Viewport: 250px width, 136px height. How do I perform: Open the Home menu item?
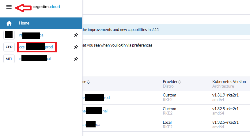click(x=24, y=23)
